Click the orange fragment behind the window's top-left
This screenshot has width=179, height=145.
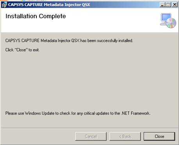pos(4,0)
